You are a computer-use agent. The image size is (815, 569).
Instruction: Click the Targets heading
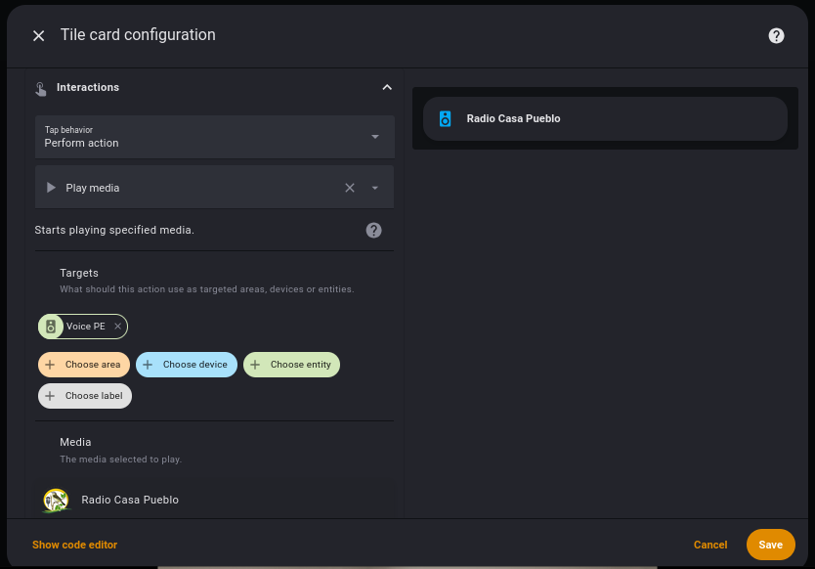coord(79,273)
